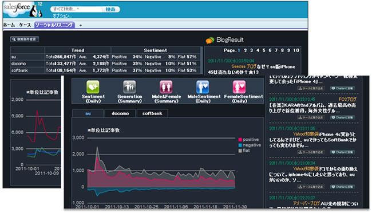
Task: Switch to the docomo chart tab
Action: (120, 113)
